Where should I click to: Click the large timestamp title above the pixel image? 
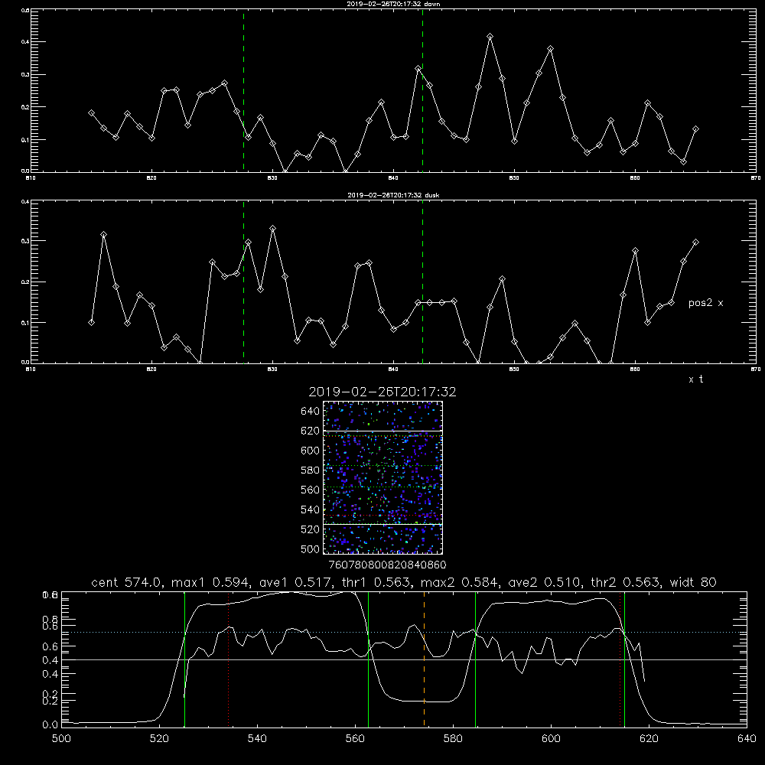[382, 392]
